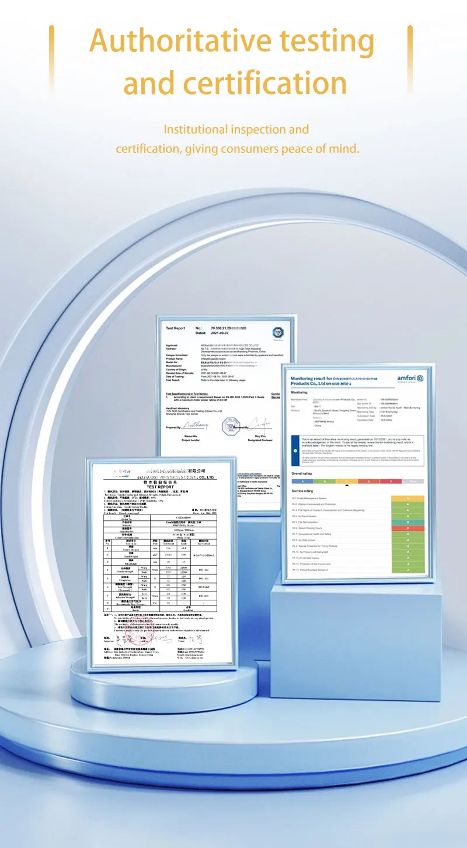The image size is (467, 848).
Task: Click the red D cell for Decent Working Hours
Action: [x=407, y=528]
